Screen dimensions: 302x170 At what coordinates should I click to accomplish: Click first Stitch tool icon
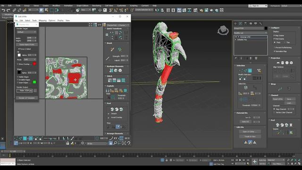click(110, 80)
